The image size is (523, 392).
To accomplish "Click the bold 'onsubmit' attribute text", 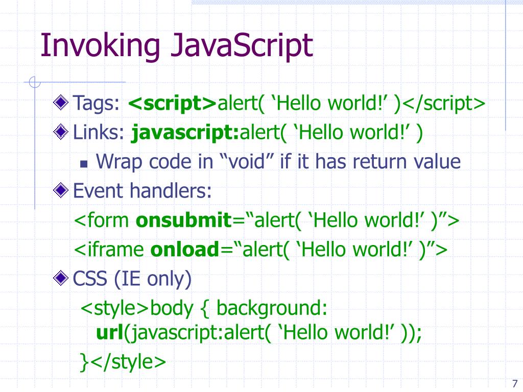I will tap(184, 220).
